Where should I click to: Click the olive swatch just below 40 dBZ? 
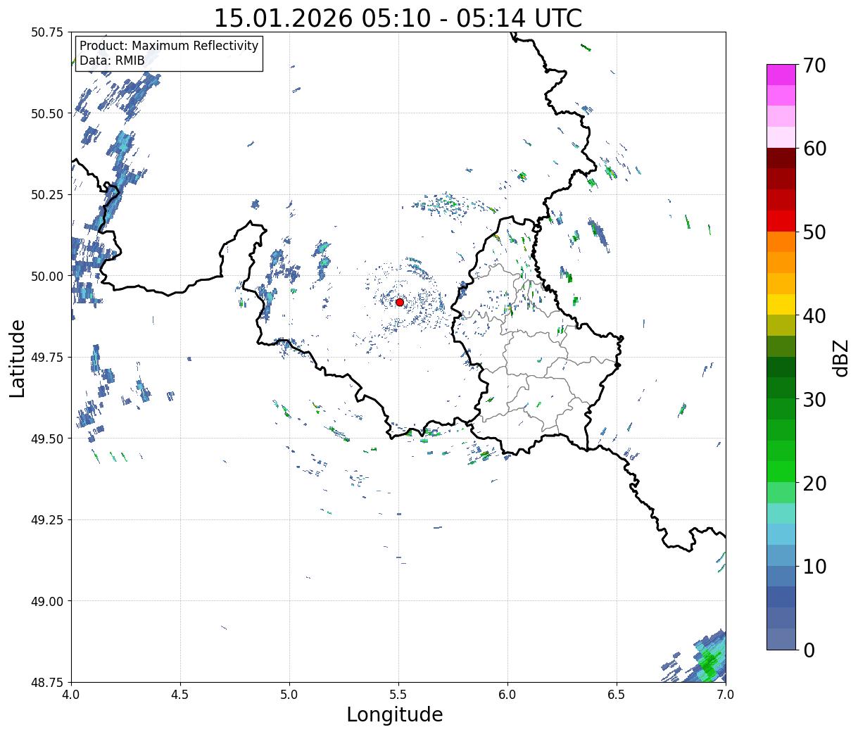coord(781,326)
